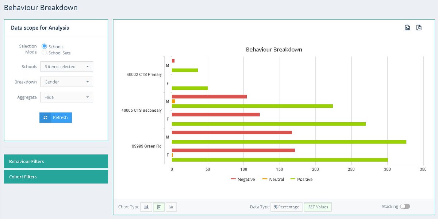Click the 40005 CTS Secondary axis label

[x=142, y=110]
